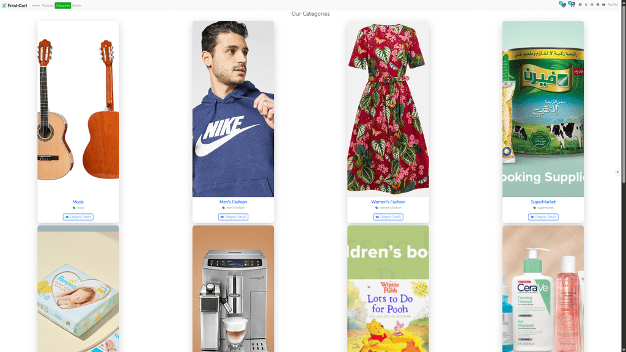Click the floating widget icon at right edge

[617, 172]
